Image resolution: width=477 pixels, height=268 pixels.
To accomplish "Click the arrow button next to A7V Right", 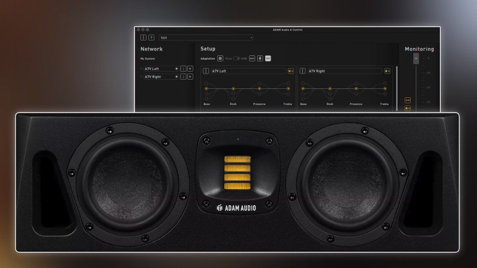I will click(190, 77).
